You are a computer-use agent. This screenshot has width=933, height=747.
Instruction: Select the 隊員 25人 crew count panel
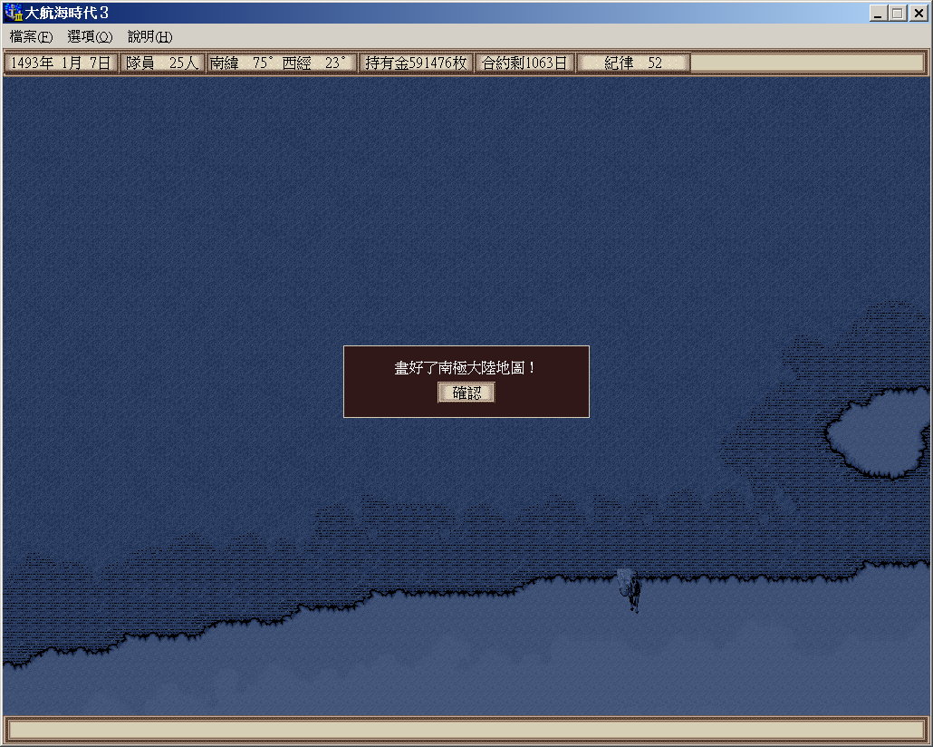point(162,63)
